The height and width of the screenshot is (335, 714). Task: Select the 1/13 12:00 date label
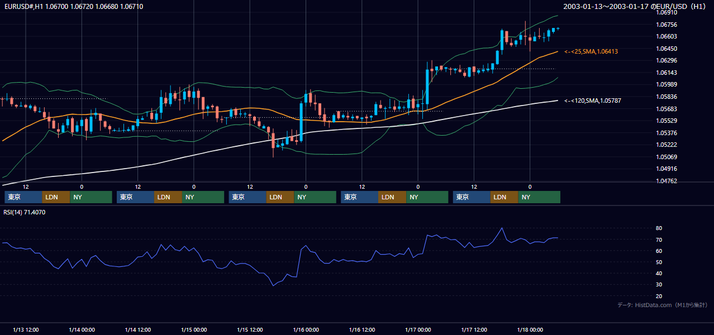[x=26, y=330]
